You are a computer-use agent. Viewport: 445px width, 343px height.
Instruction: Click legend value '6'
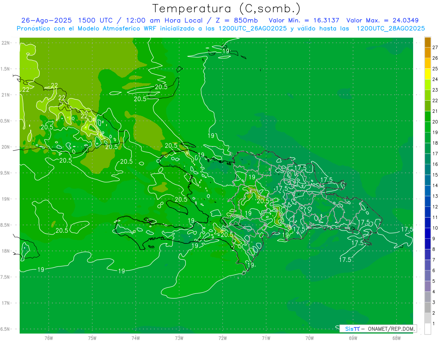pyautogui.click(x=434, y=270)
